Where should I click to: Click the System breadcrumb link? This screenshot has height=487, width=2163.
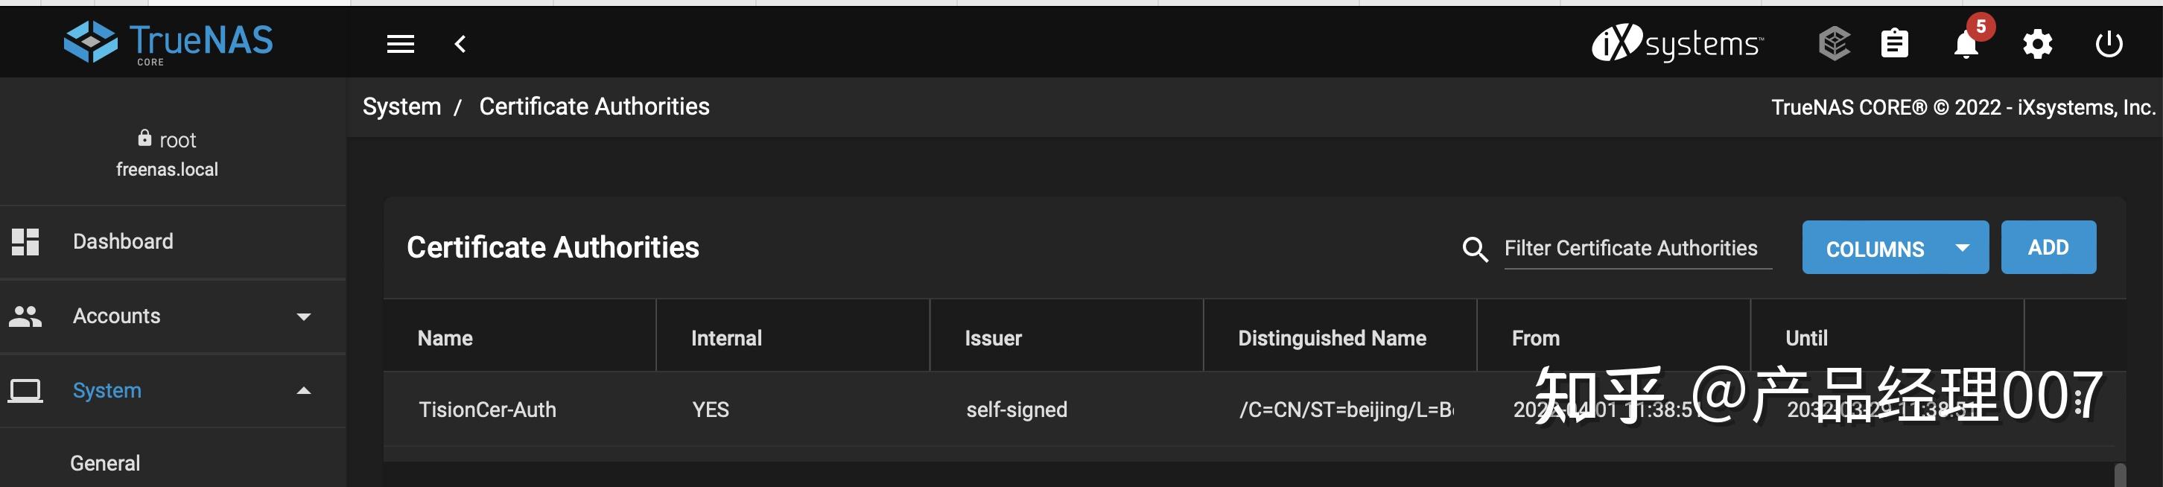pyautogui.click(x=401, y=106)
